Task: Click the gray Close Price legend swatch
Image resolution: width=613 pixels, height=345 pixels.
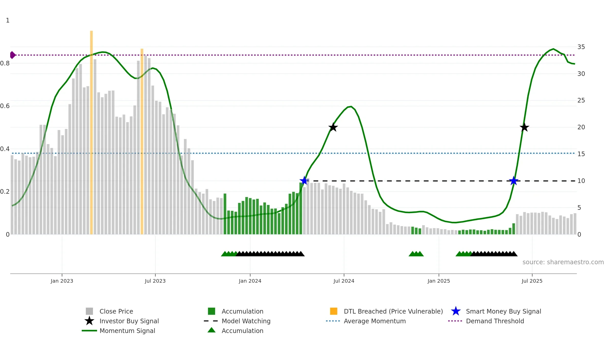Action: (89, 311)
